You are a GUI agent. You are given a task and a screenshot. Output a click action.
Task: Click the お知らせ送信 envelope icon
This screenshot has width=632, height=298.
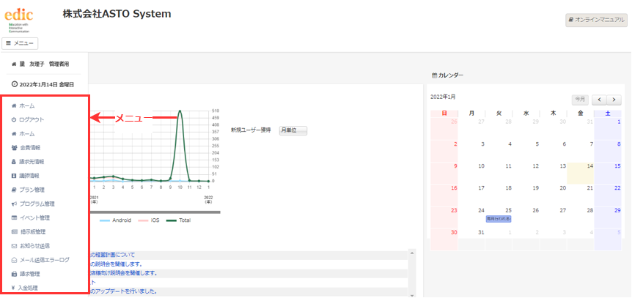pyautogui.click(x=14, y=246)
